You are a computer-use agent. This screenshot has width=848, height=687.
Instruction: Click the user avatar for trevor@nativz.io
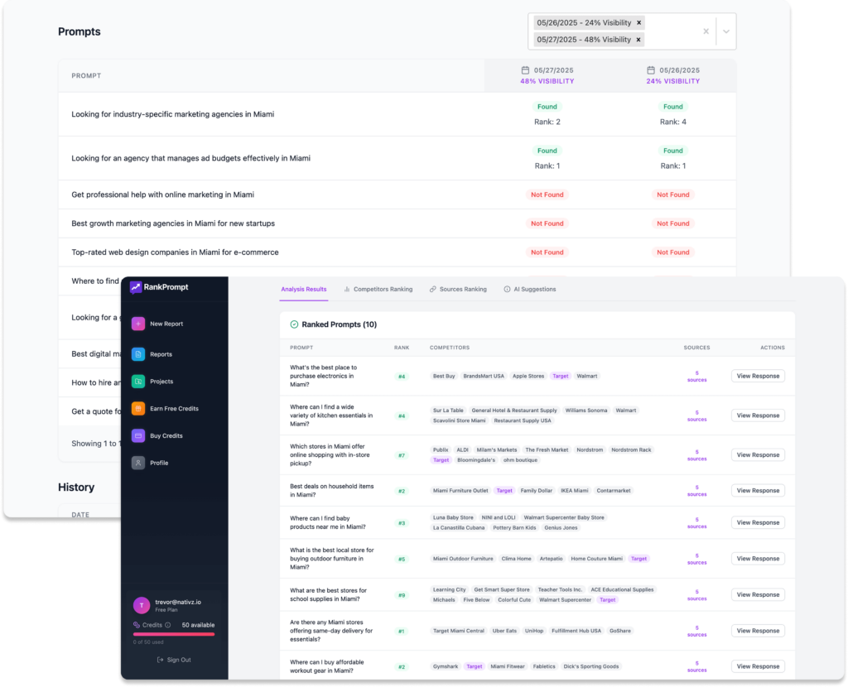click(x=142, y=605)
